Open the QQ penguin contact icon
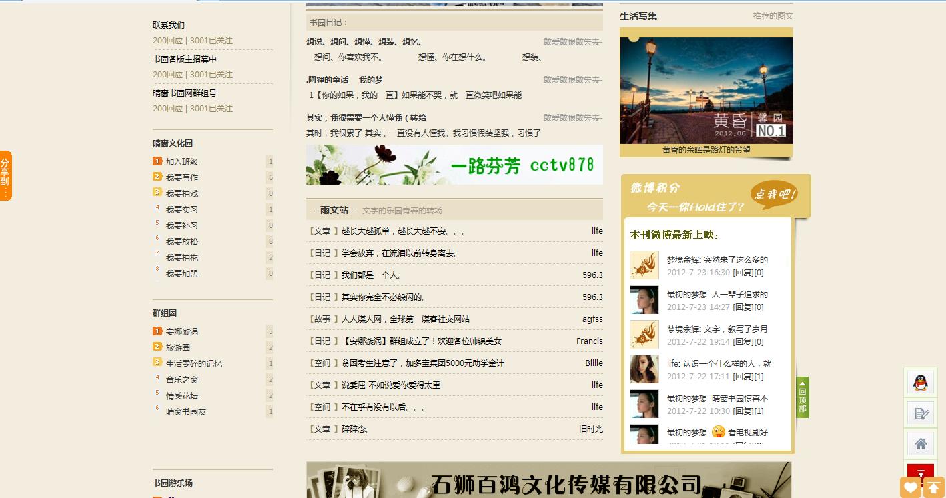 click(920, 382)
